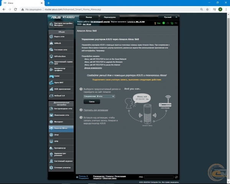Click the FAQ search magnifier icon

tap(176, 177)
